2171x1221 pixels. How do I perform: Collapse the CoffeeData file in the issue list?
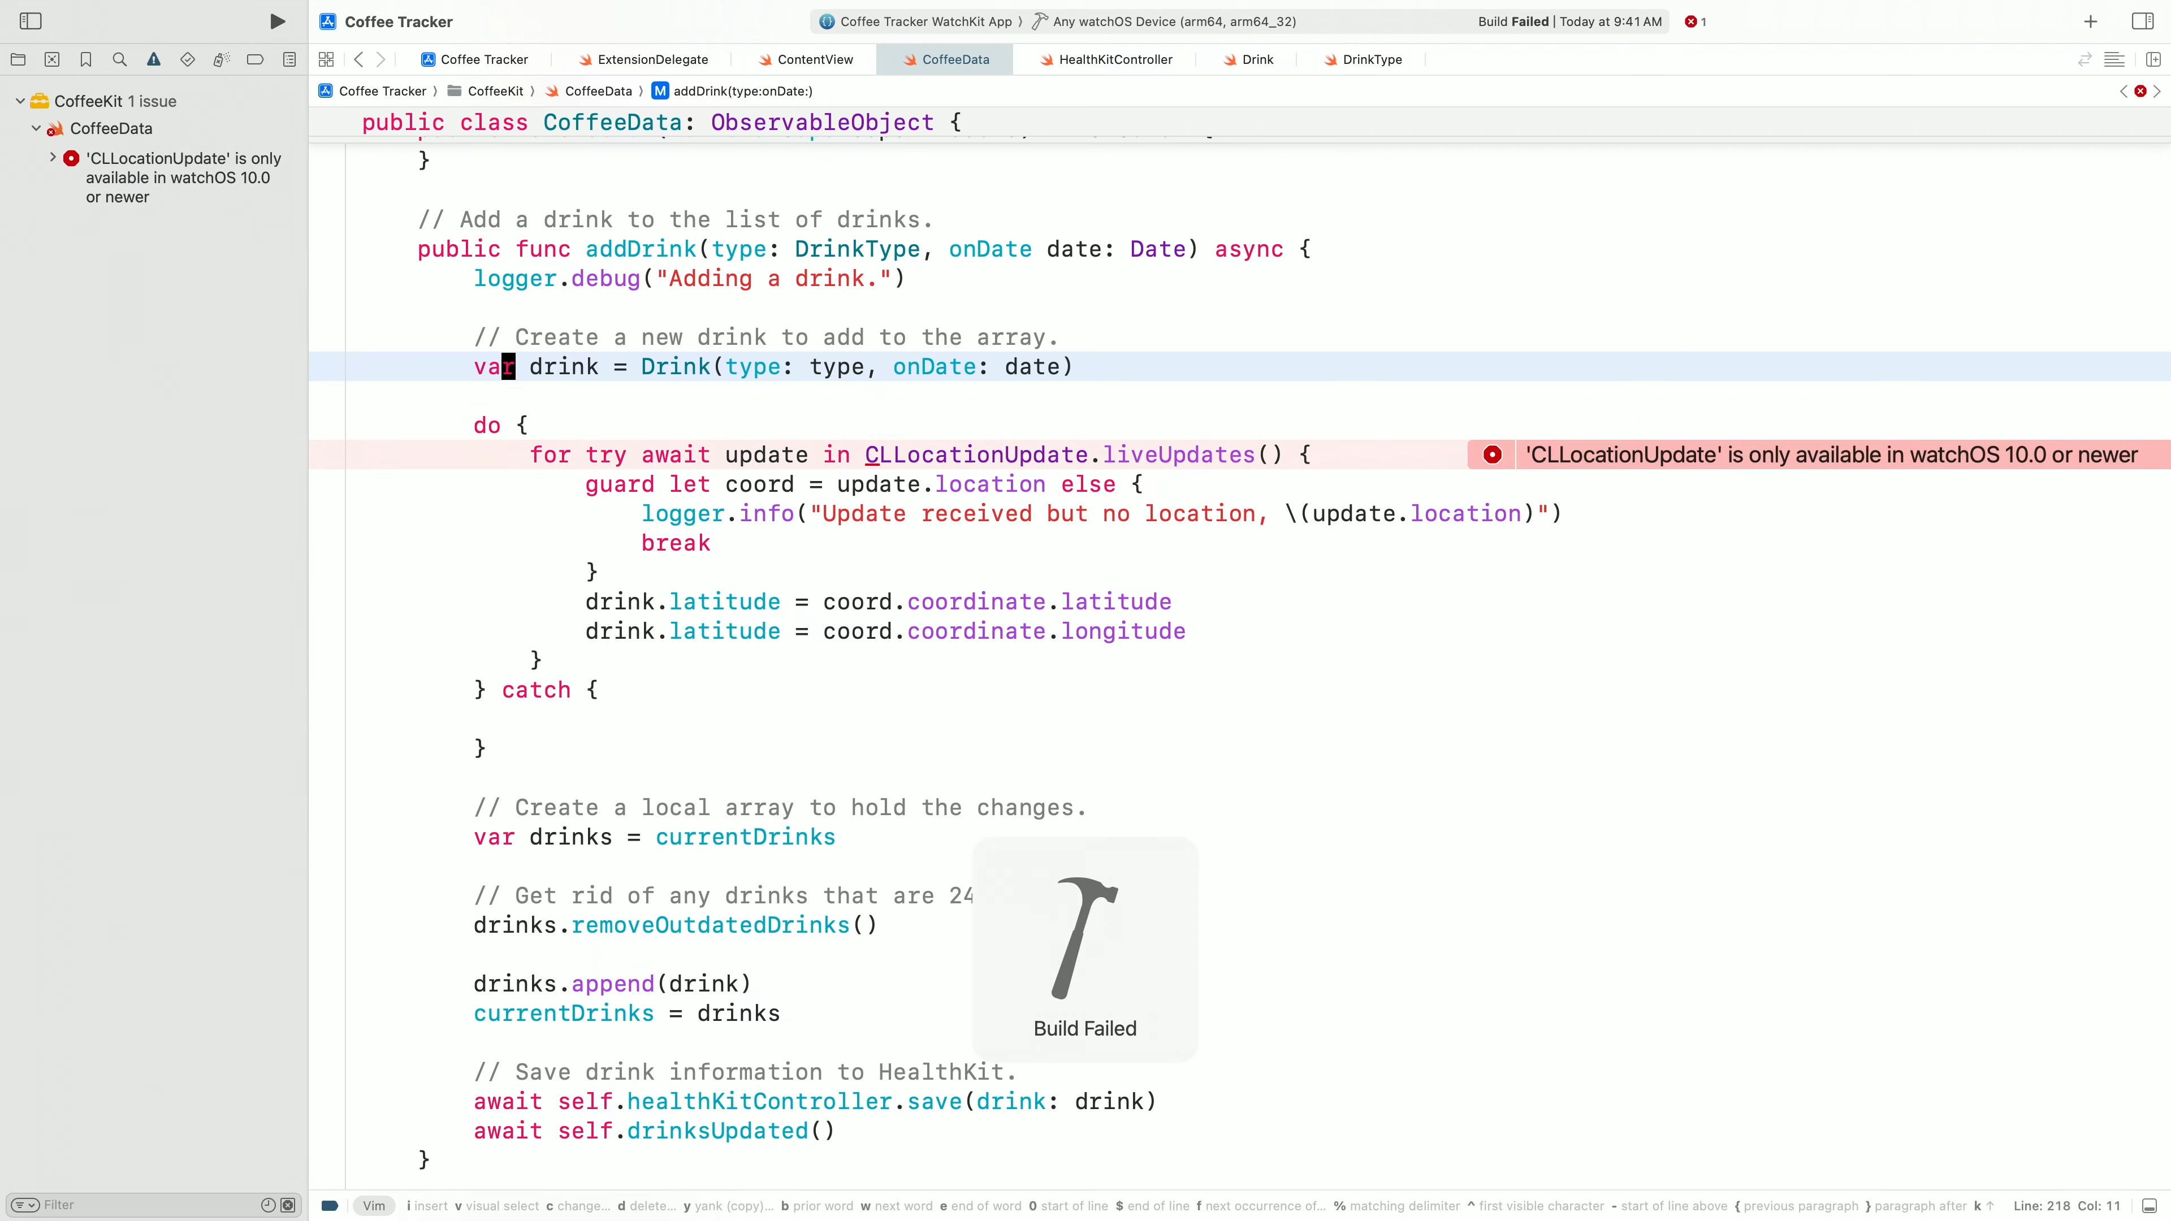36,128
